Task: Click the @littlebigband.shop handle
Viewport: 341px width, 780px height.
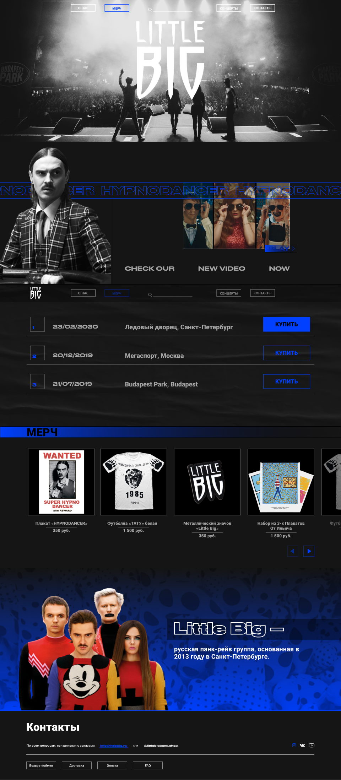Action: (161, 746)
